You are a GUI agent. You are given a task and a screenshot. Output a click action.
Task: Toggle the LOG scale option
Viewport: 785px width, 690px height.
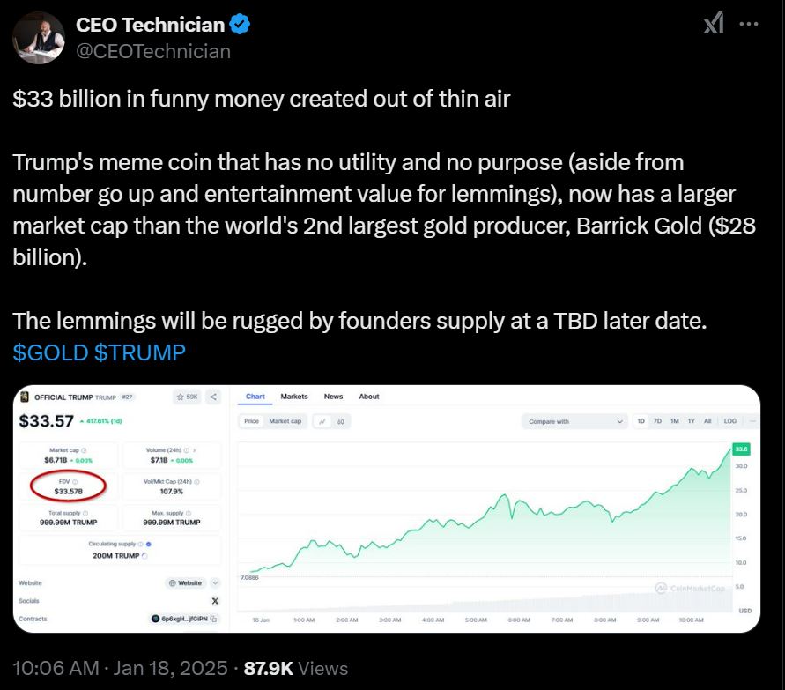[730, 421]
